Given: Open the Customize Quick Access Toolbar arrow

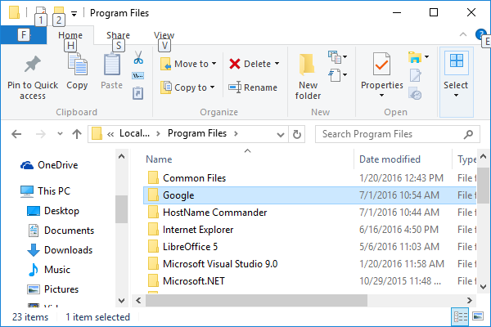Looking at the screenshot, I should (74, 13).
